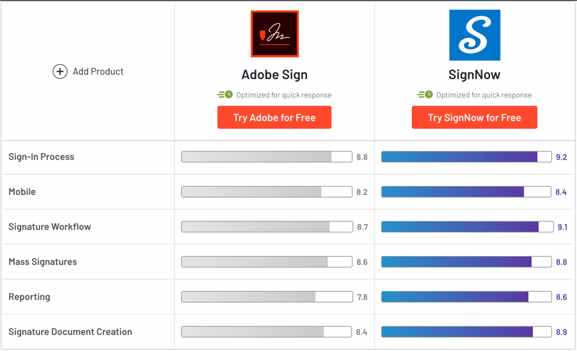Click SignNow's Mobile rating bar
Image resolution: width=577 pixels, height=351 pixels.
pos(466,192)
